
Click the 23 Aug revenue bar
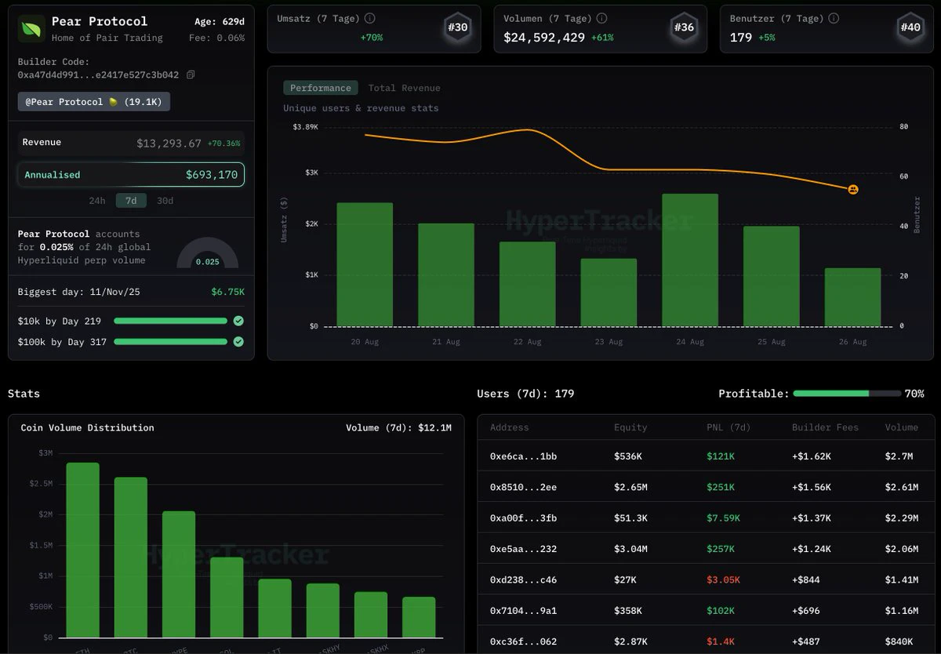(x=609, y=292)
